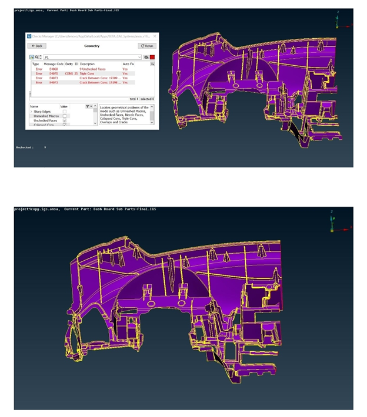This screenshot has height=417, width=367.
Task: Click the Back button in Checks Manager
Action: [x=37, y=46]
